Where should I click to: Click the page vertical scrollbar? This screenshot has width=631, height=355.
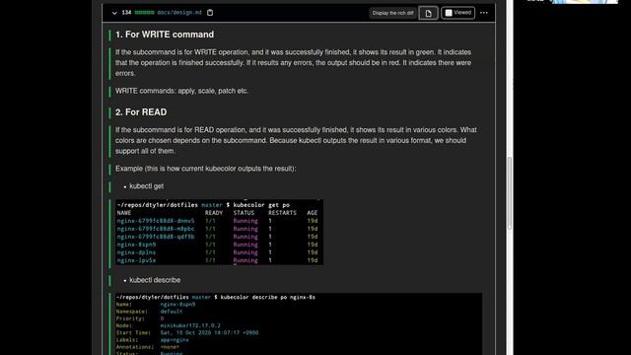[x=510, y=193]
